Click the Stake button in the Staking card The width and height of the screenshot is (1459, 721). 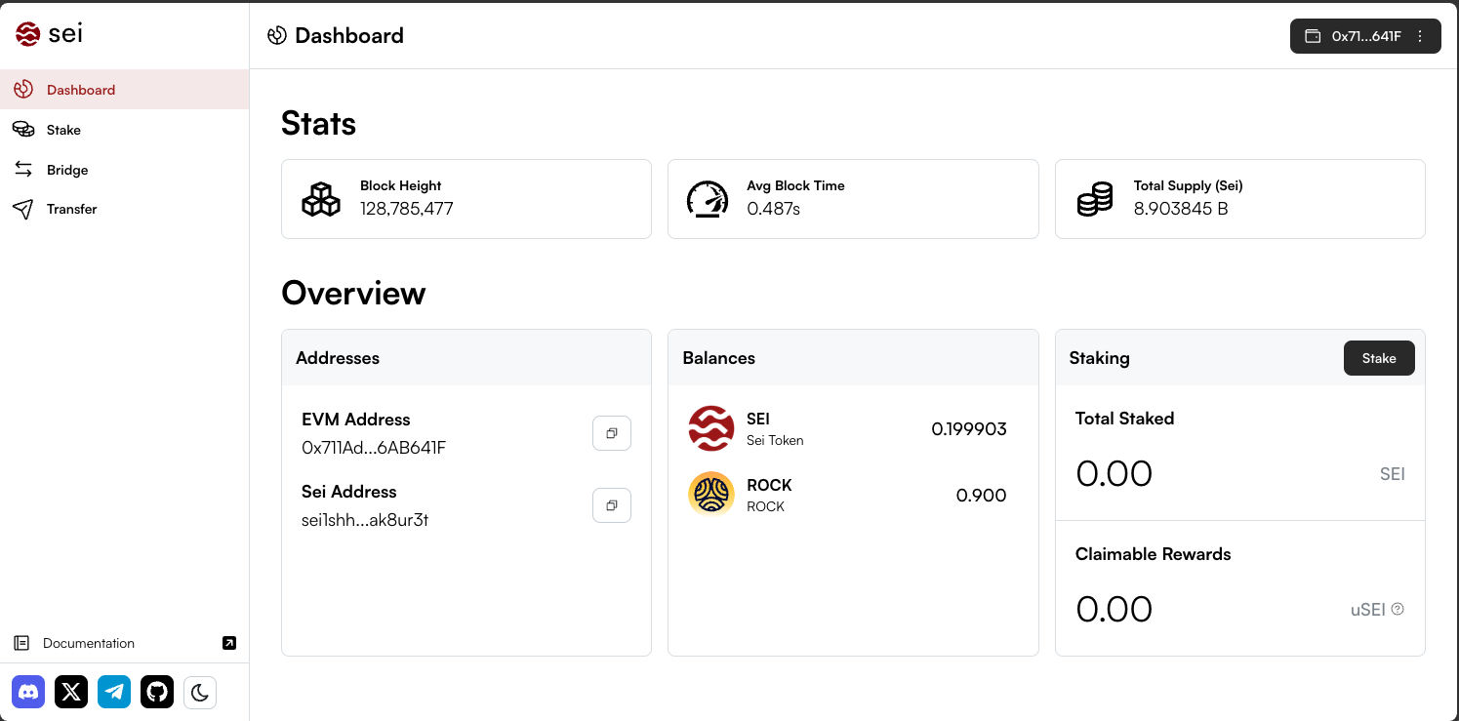(x=1379, y=358)
